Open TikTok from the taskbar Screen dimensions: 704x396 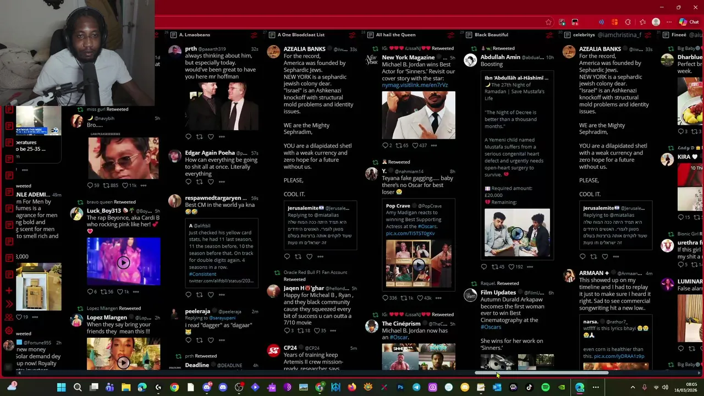[x=529, y=387]
